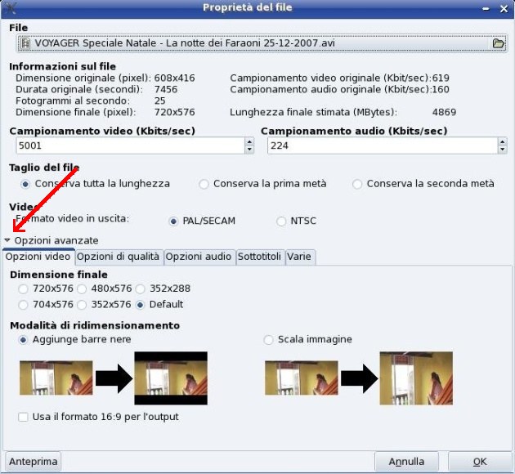The height and width of the screenshot is (474, 515).
Task: Click the Annulla button
Action: [x=405, y=462]
